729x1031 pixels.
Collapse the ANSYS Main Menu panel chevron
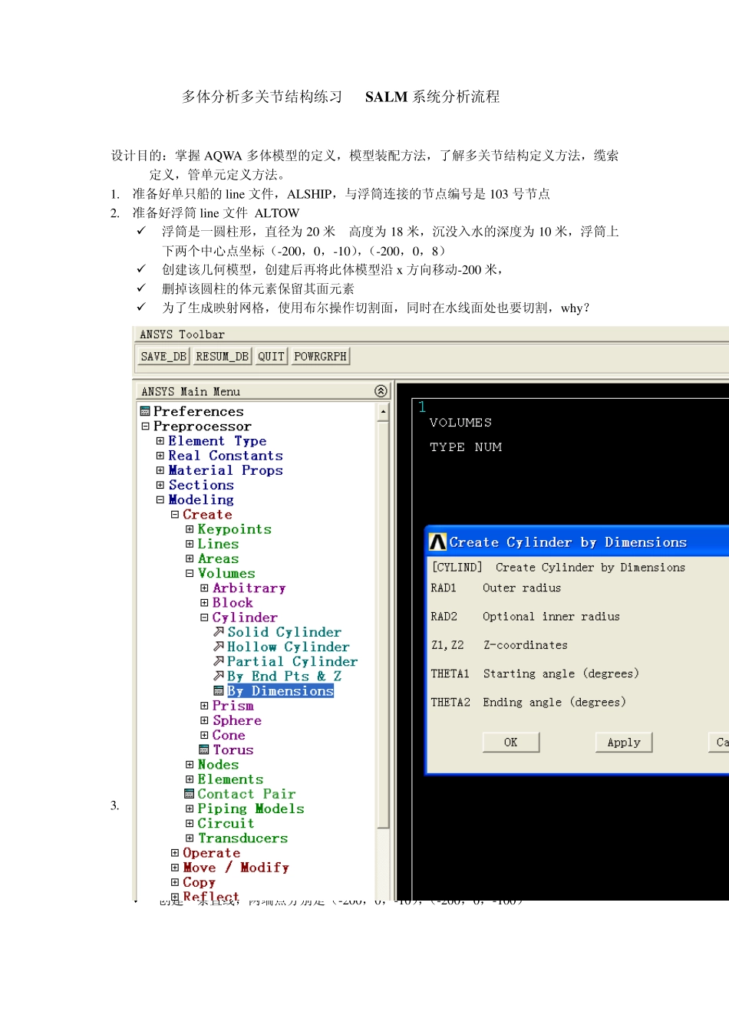[x=381, y=391]
